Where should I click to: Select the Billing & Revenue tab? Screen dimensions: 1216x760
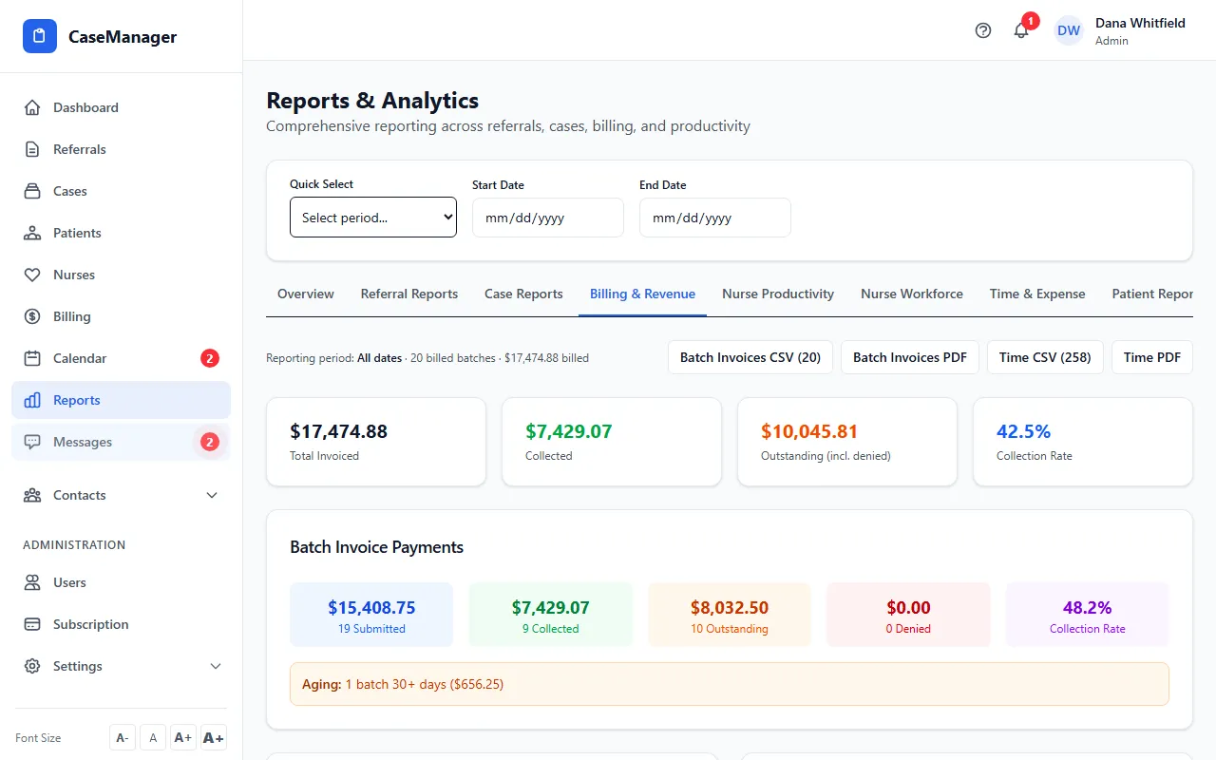[x=642, y=294]
